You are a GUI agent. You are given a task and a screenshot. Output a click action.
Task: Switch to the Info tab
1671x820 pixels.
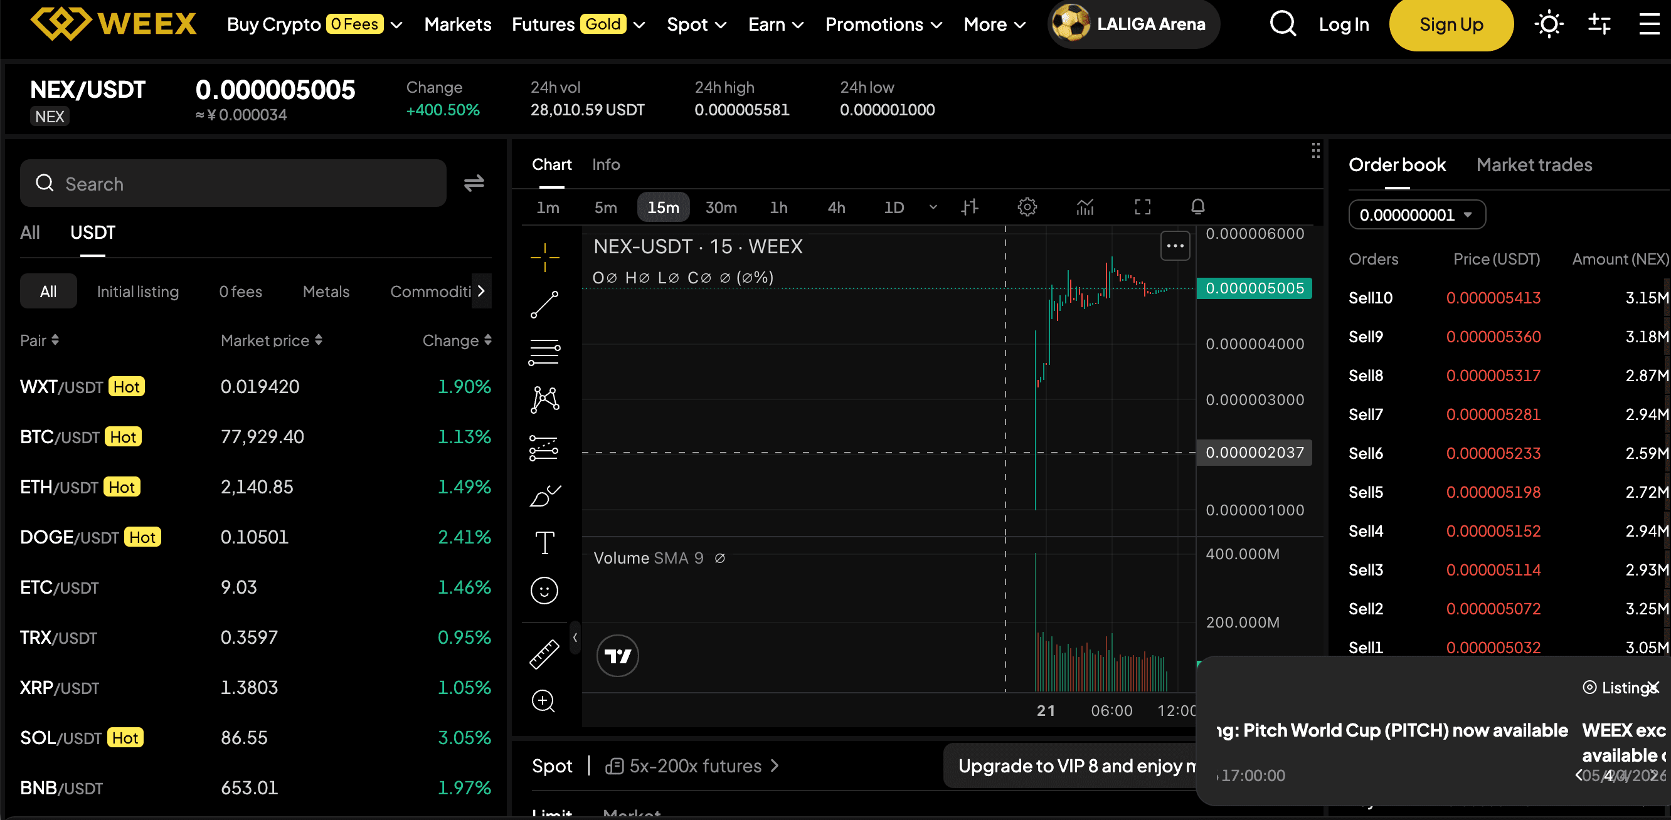[606, 165]
